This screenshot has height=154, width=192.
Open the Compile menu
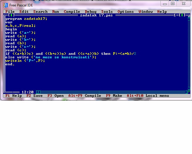click(72, 12)
